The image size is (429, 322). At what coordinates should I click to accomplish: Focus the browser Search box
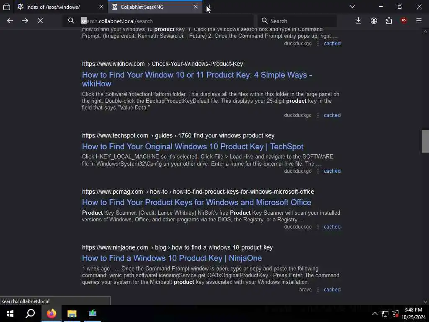click(297, 21)
